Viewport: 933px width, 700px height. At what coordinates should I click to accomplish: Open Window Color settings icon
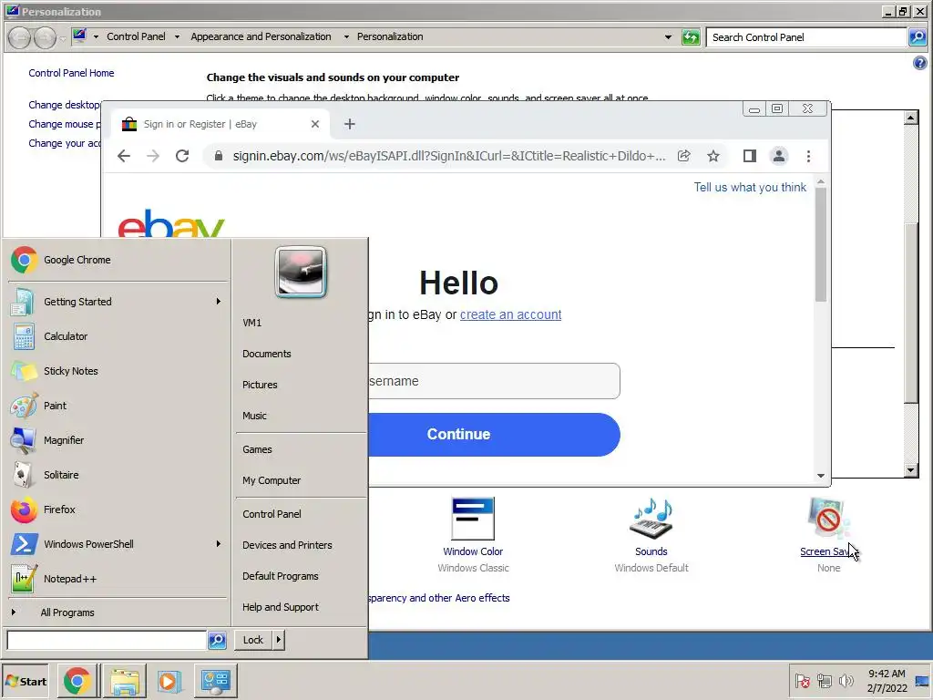[x=473, y=519]
